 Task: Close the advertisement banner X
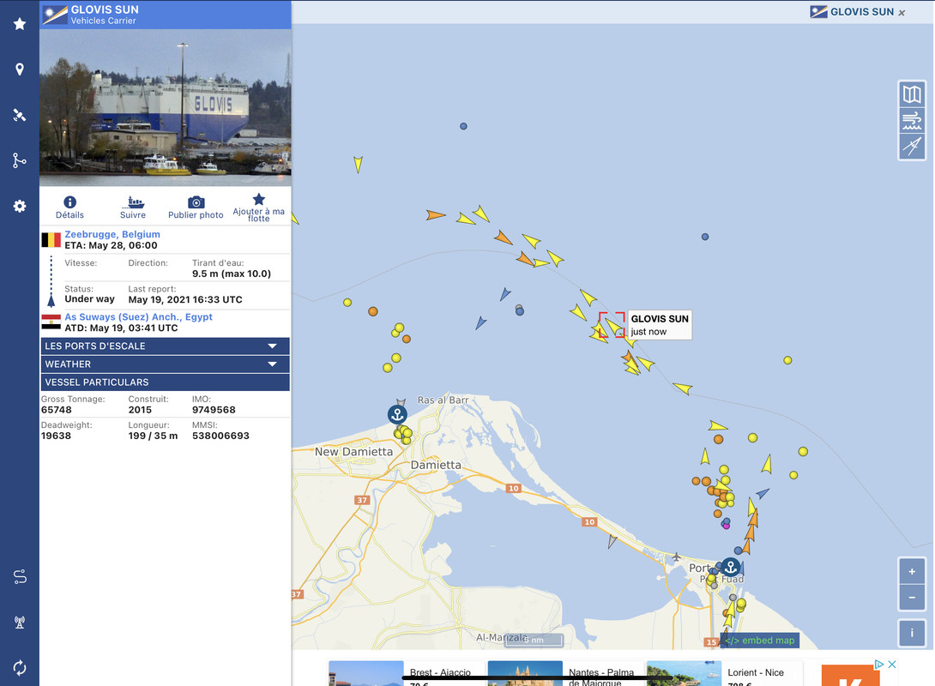point(892,664)
